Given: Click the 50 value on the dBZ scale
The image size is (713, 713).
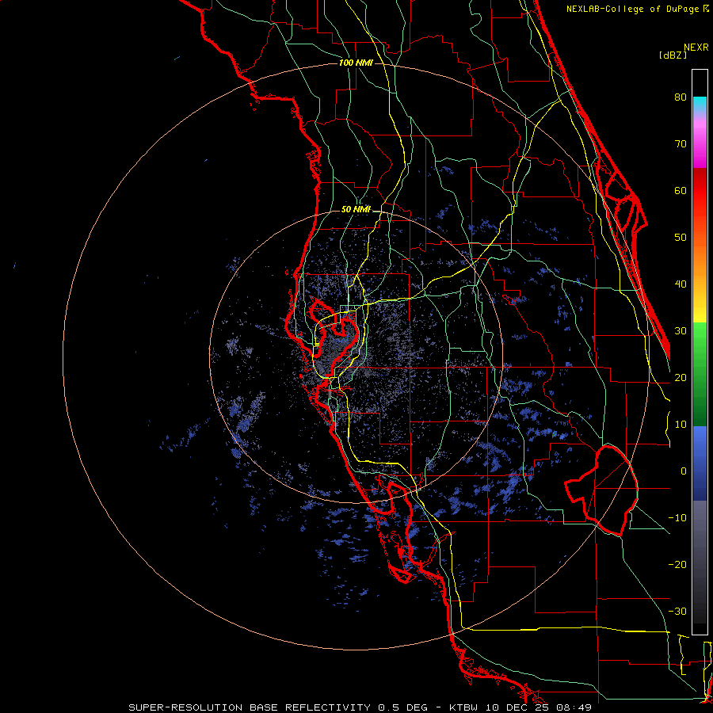Looking at the screenshot, I should [x=681, y=238].
